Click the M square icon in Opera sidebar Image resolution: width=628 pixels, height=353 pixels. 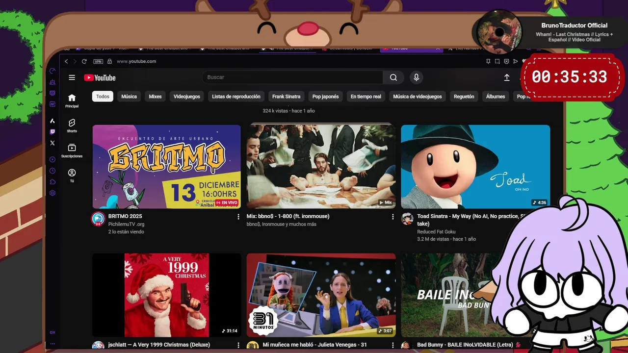pos(52,104)
